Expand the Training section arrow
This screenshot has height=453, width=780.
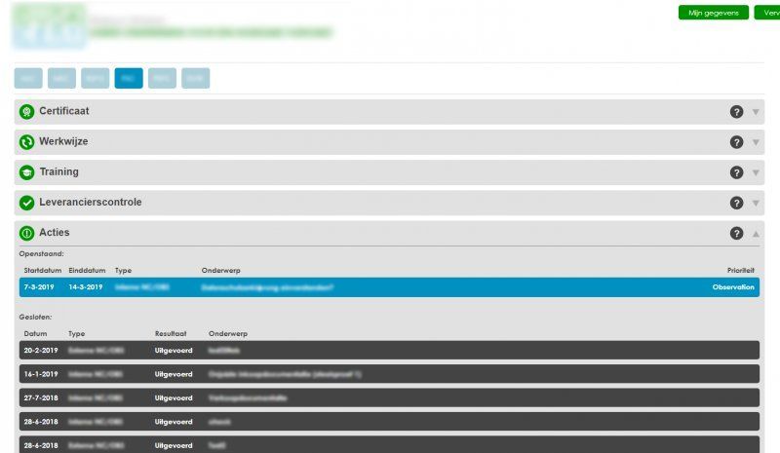pos(756,172)
